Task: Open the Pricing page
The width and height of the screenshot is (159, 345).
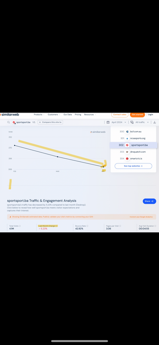Action: pos(78,115)
